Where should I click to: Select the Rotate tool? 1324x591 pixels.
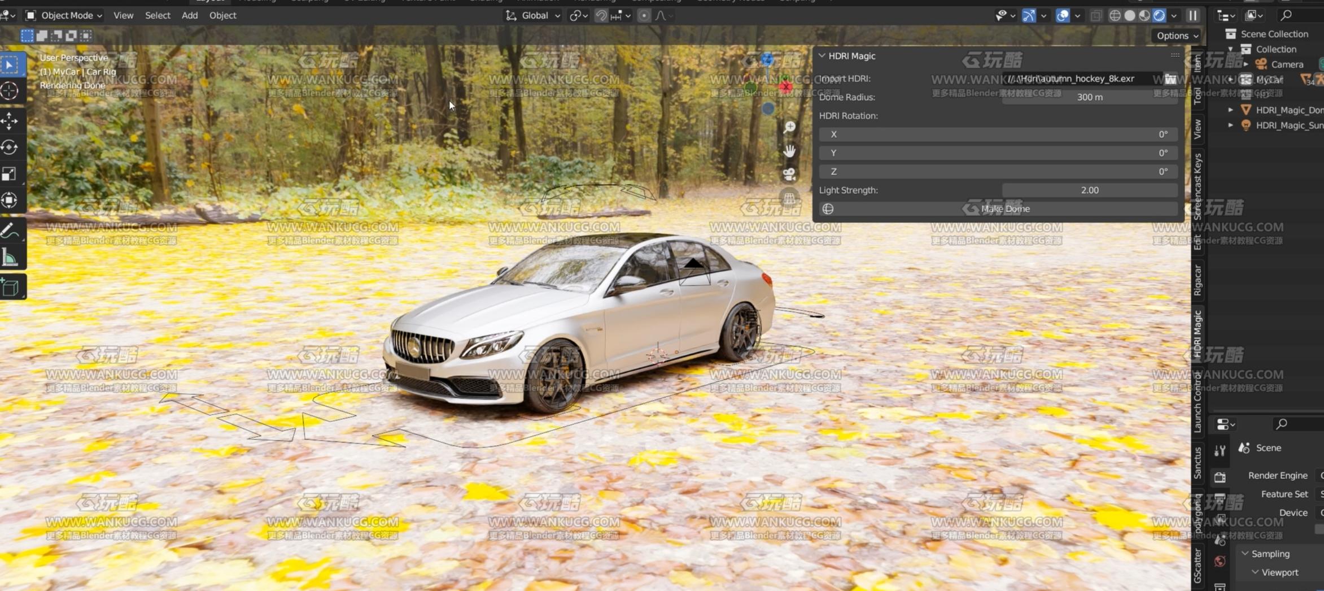[10, 147]
